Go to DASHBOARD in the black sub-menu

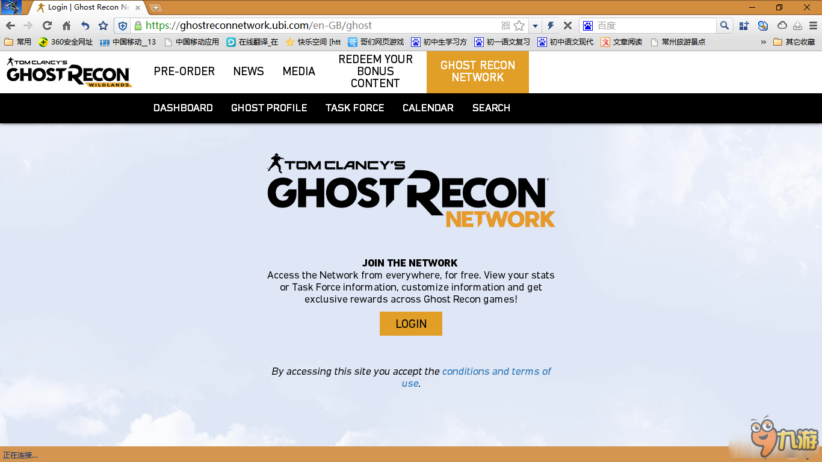[183, 108]
